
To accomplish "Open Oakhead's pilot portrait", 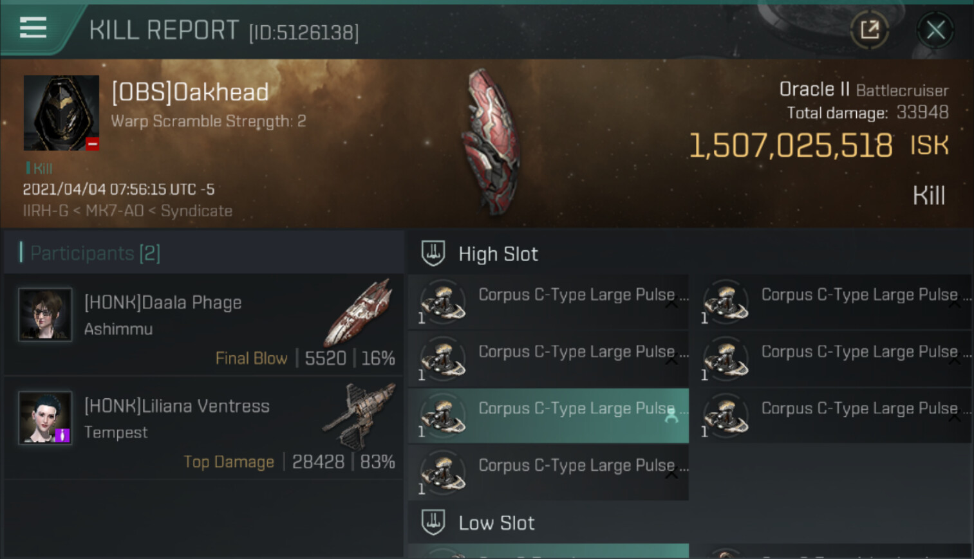I will [x=61, y=113].
